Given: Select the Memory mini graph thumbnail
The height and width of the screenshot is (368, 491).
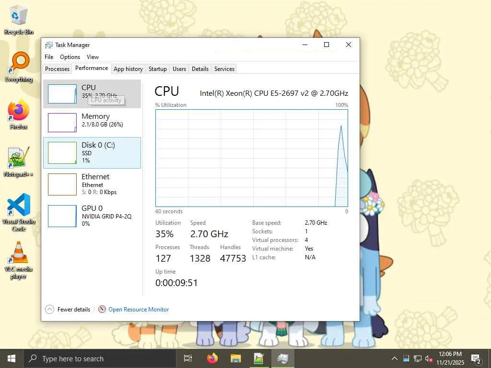Looking at the screenshot, I should (x=62, y=123).
